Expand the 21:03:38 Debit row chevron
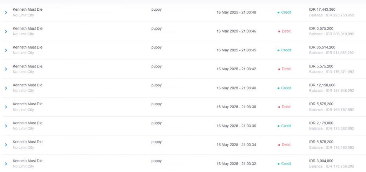366x172 pixels. pos(6,107)
